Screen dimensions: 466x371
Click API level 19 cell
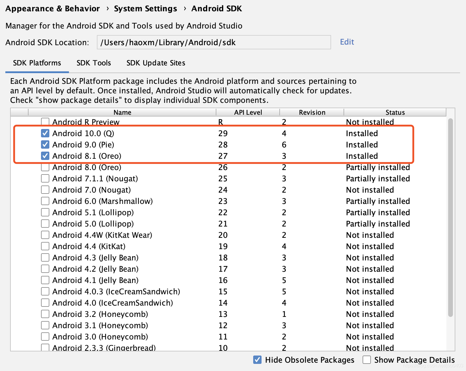223,246
